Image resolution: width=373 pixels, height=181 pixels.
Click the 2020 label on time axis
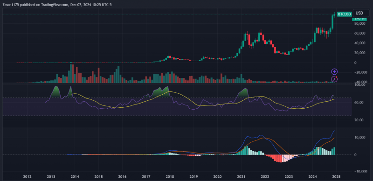click(217, 176)
